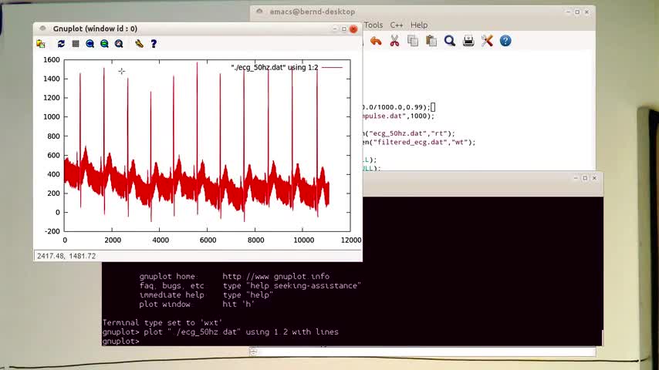The image size is (659, 370).
Task: Copy the Gnuplot plot to clipboard
Action: coord(41,44)
